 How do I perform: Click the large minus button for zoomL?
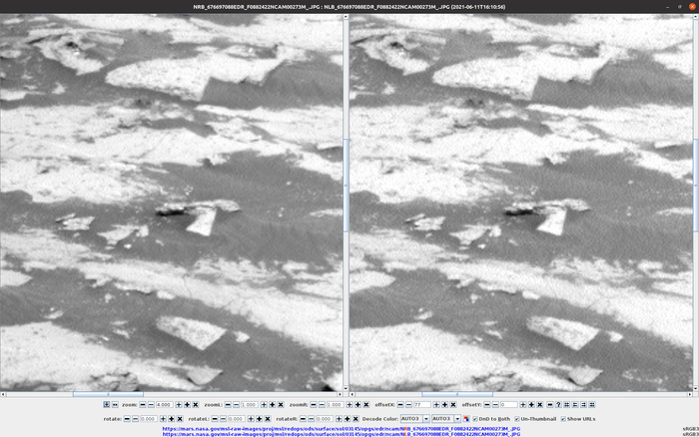[x=228, y=405]
